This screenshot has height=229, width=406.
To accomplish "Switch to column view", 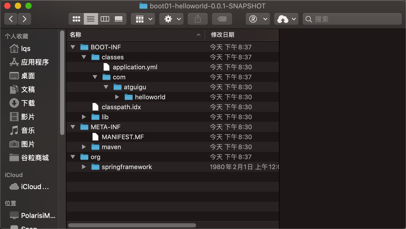I will (x=105, y=19).
